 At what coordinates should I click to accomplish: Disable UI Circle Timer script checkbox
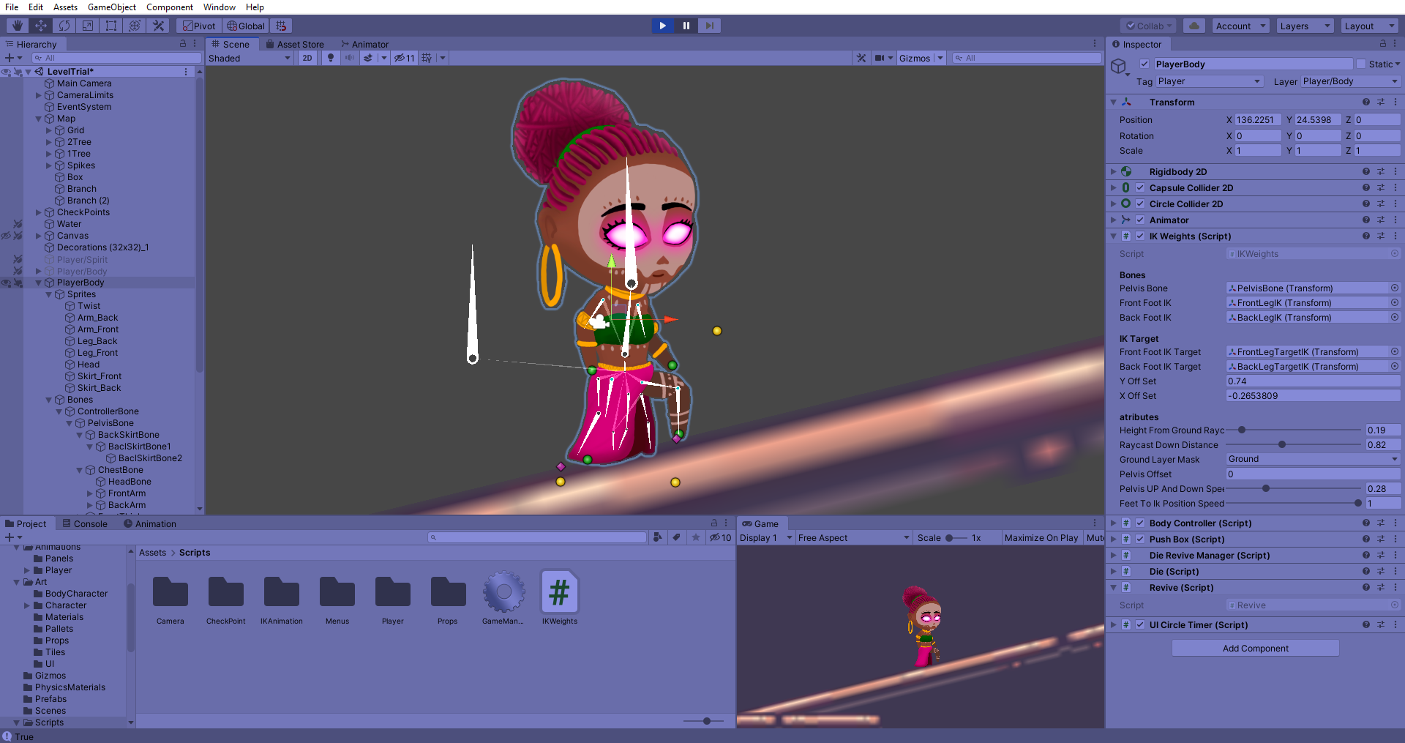coord(1140,625)
